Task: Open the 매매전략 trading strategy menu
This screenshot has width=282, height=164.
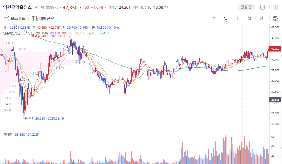Action: [x=43, y=18]
